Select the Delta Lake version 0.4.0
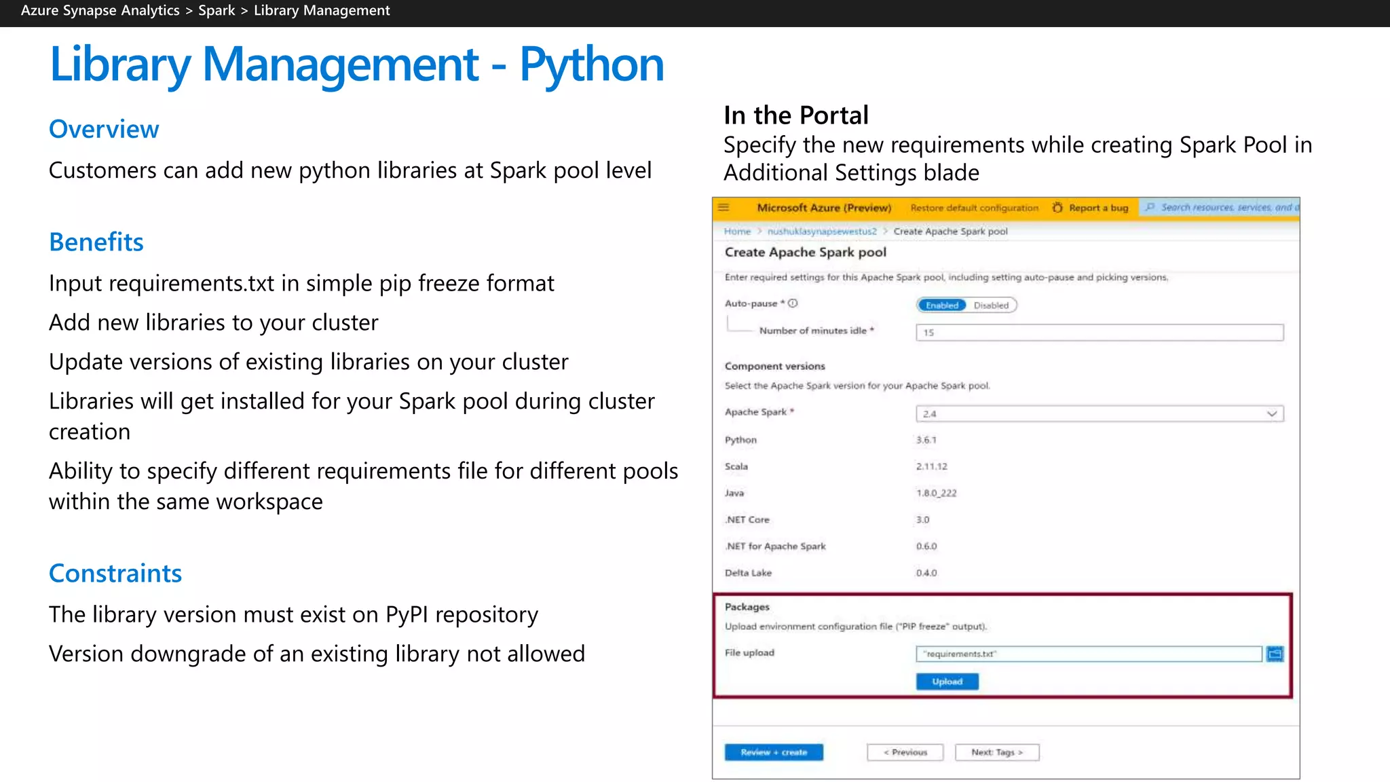The width and height of the screenshot is (1390, 782). (x=926, y=573)
